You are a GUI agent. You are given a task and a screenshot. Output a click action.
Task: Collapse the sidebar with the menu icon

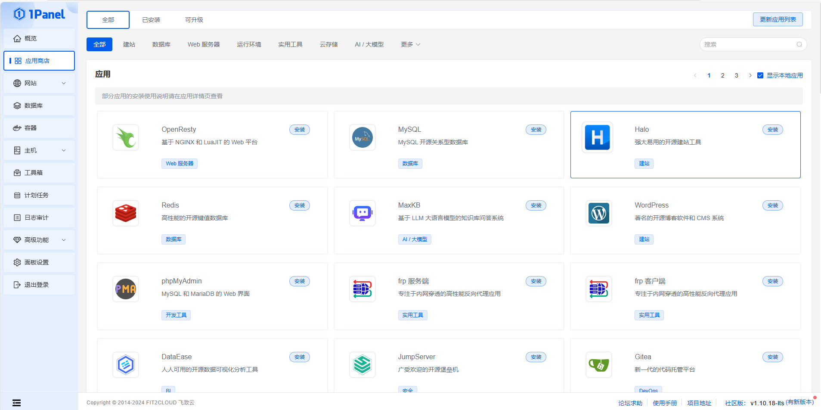(x=16, y=403)
